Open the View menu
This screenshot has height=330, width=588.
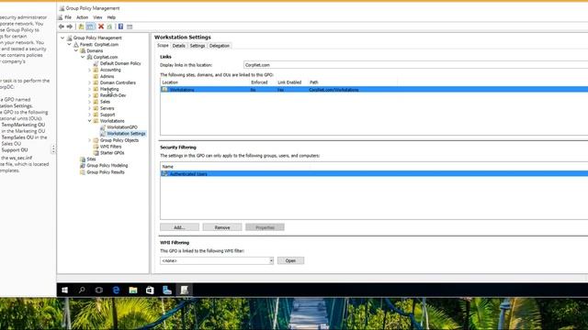tap(97, 17)
